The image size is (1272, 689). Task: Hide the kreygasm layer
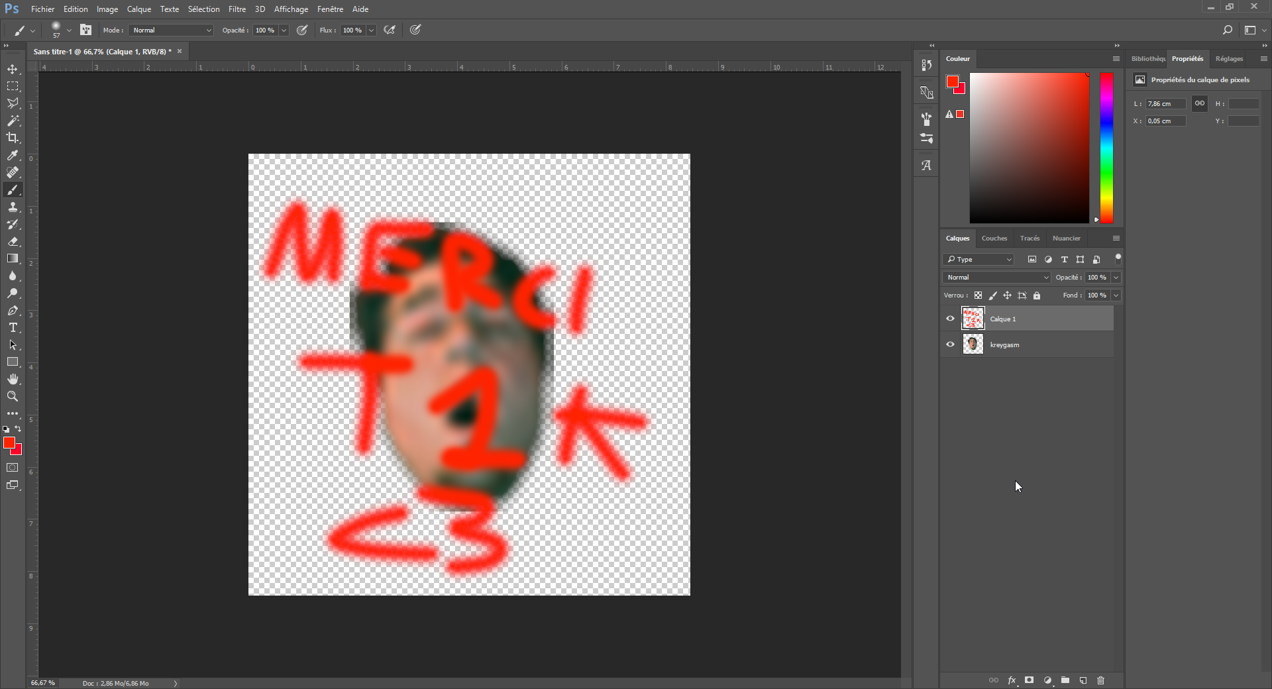pos(950,344)
